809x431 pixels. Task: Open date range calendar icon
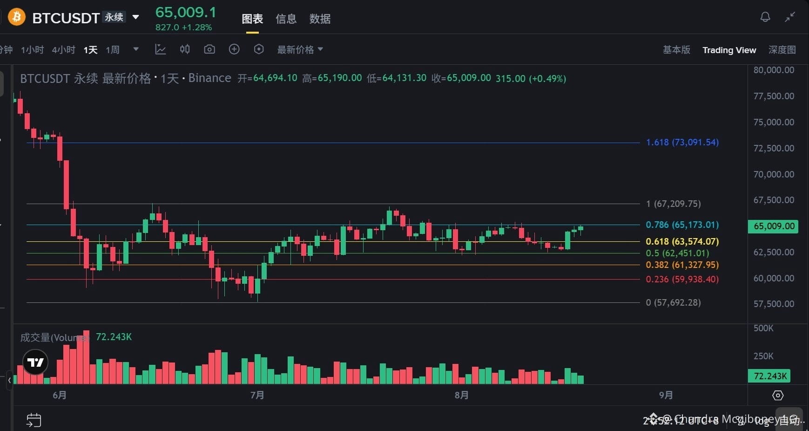(34, 420)
